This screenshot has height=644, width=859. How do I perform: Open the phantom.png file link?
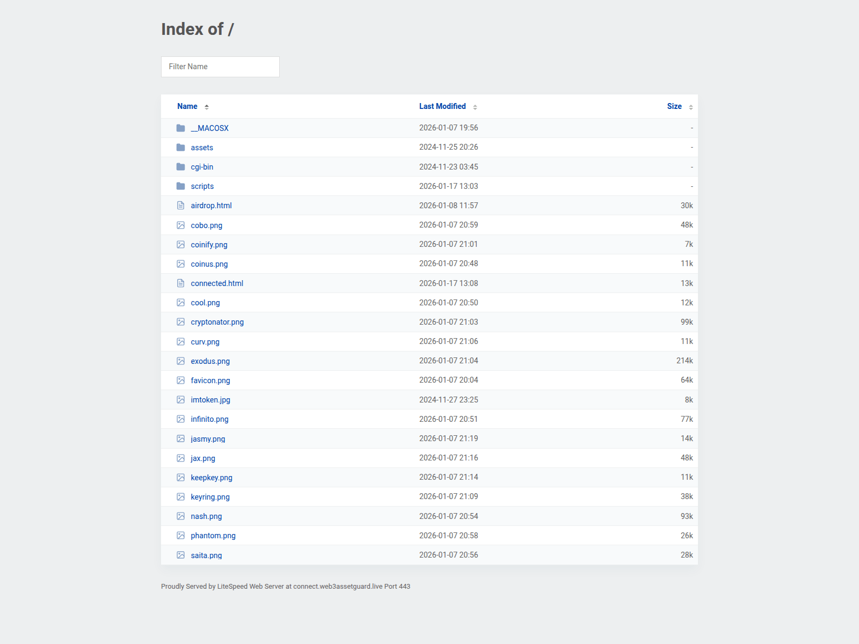coord(213,536)
